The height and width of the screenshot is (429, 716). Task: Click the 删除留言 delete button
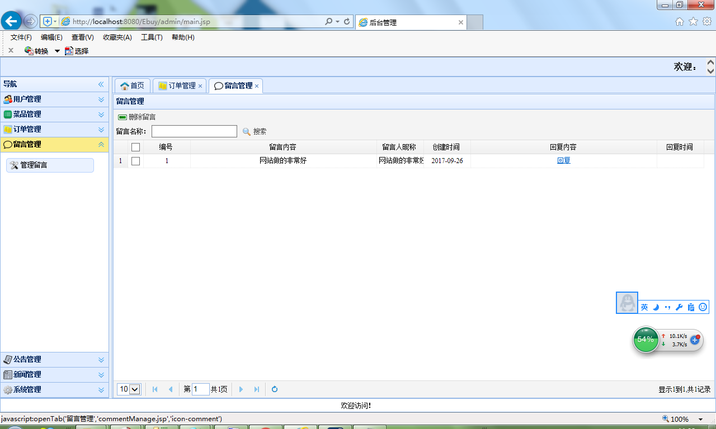(137, 117)
